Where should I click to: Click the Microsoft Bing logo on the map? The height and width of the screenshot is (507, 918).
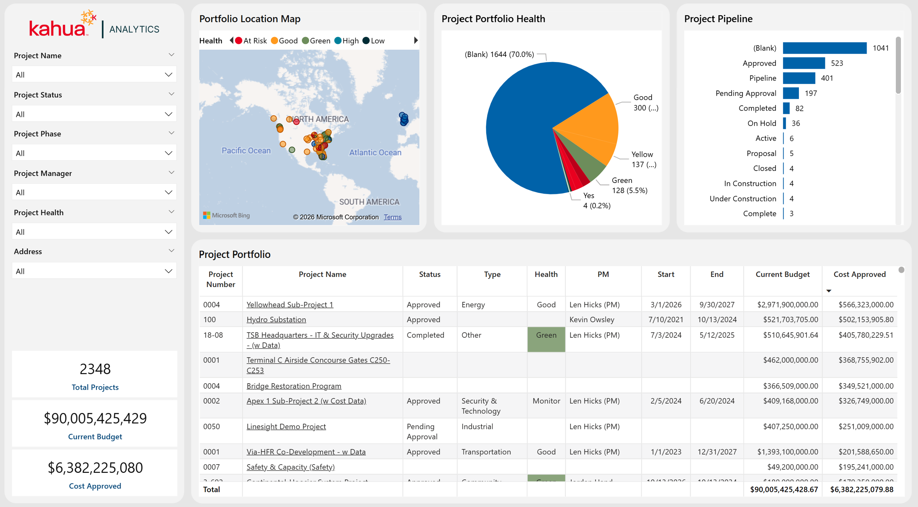[227, 216]
